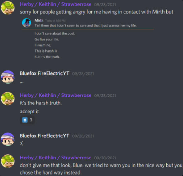Click username Herby / Keithlin / Strawberrose at top
This screenshot has height=176, width=183.
(56, 4)
